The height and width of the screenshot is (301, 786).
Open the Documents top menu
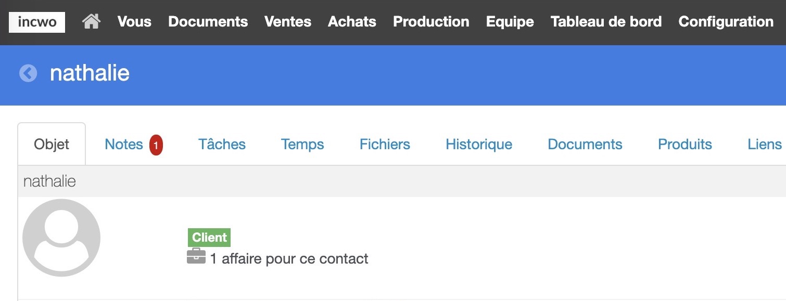click(x=208, y=22)
